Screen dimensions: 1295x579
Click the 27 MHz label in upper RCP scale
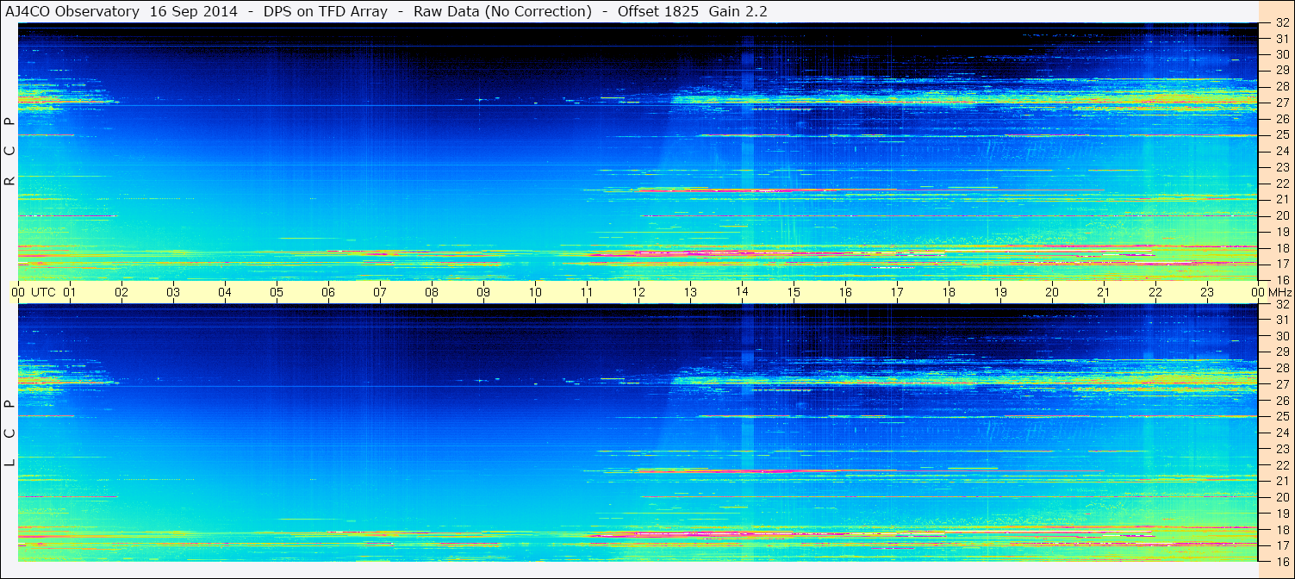click(1281, 103)
